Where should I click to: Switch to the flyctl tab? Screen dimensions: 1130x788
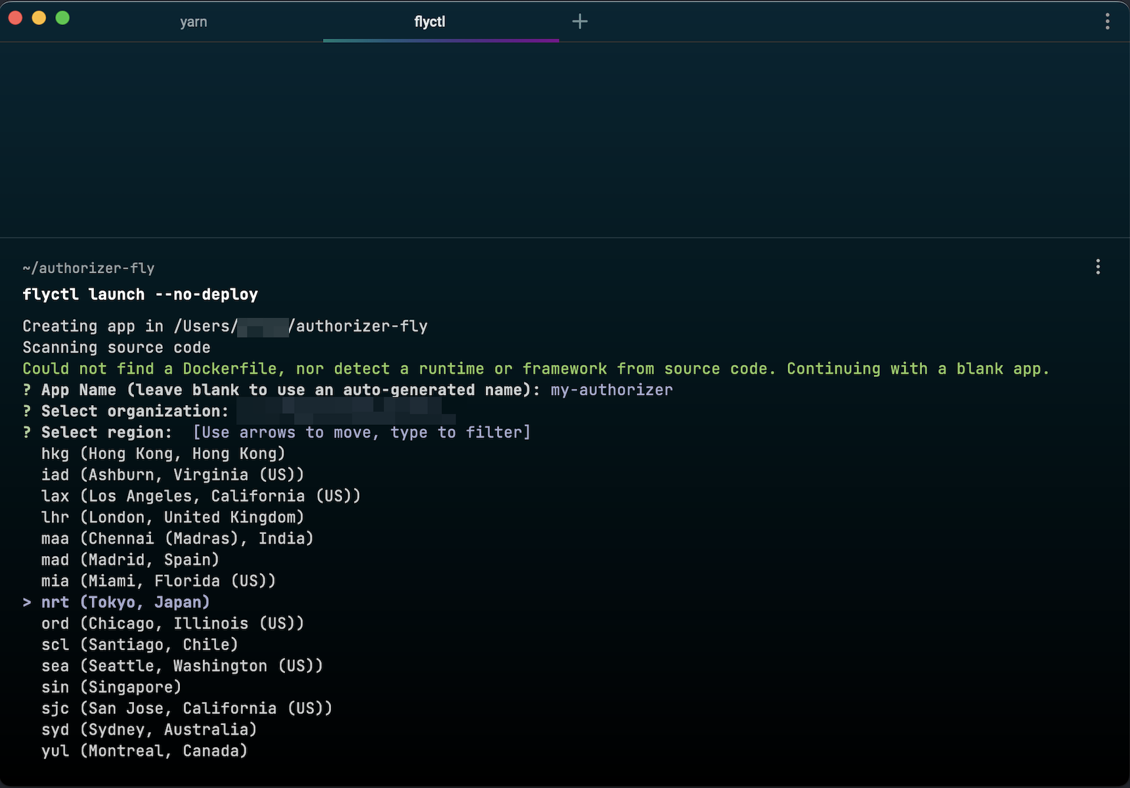(x=429, y=21)
